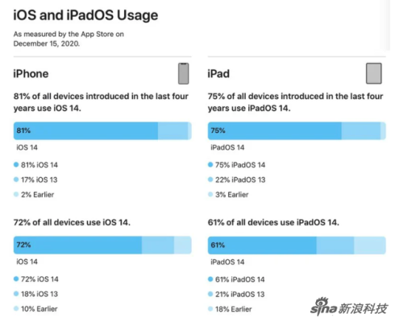Click the 18% Earlier iPad legend dot

click(x=210, y=309)
